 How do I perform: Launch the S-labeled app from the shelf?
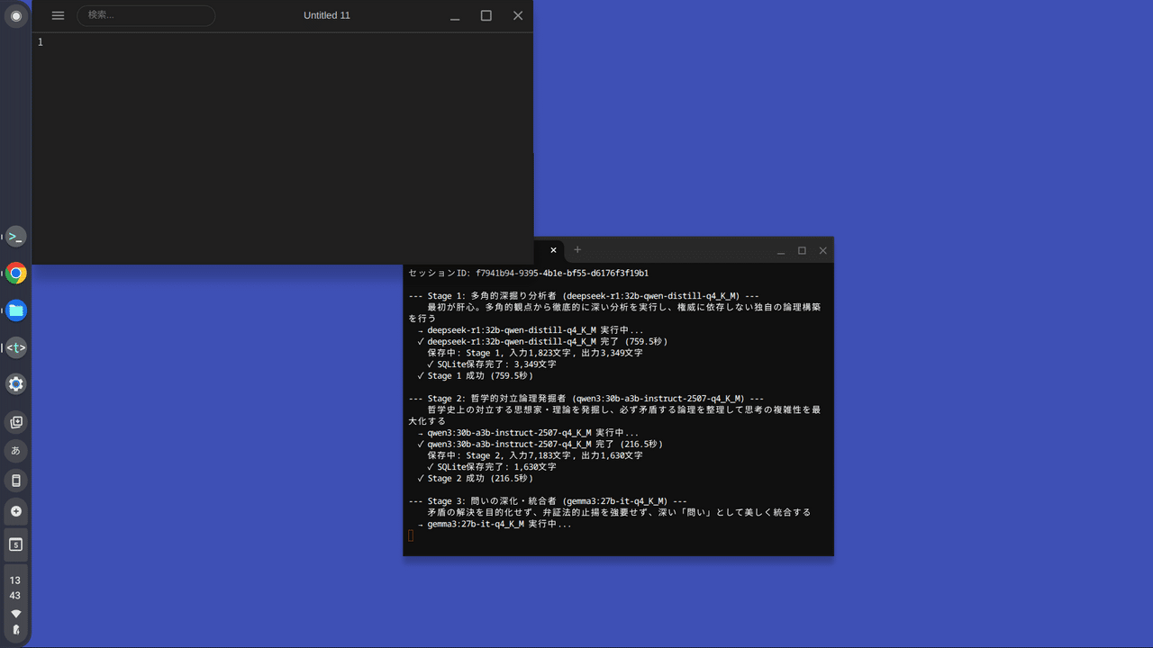(15, 544)
